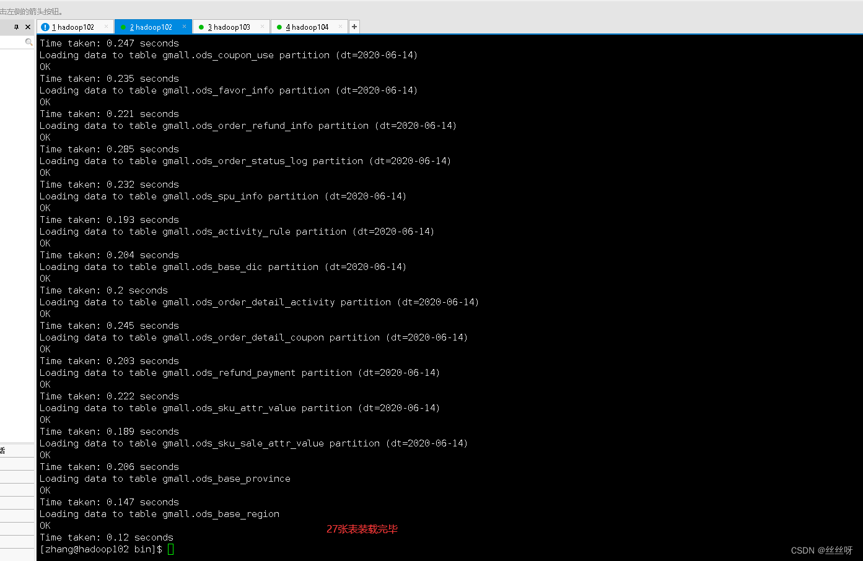
Task: Click the 'Time taken: 0.204 seconds' line
Action: click(x=109, y=255)
